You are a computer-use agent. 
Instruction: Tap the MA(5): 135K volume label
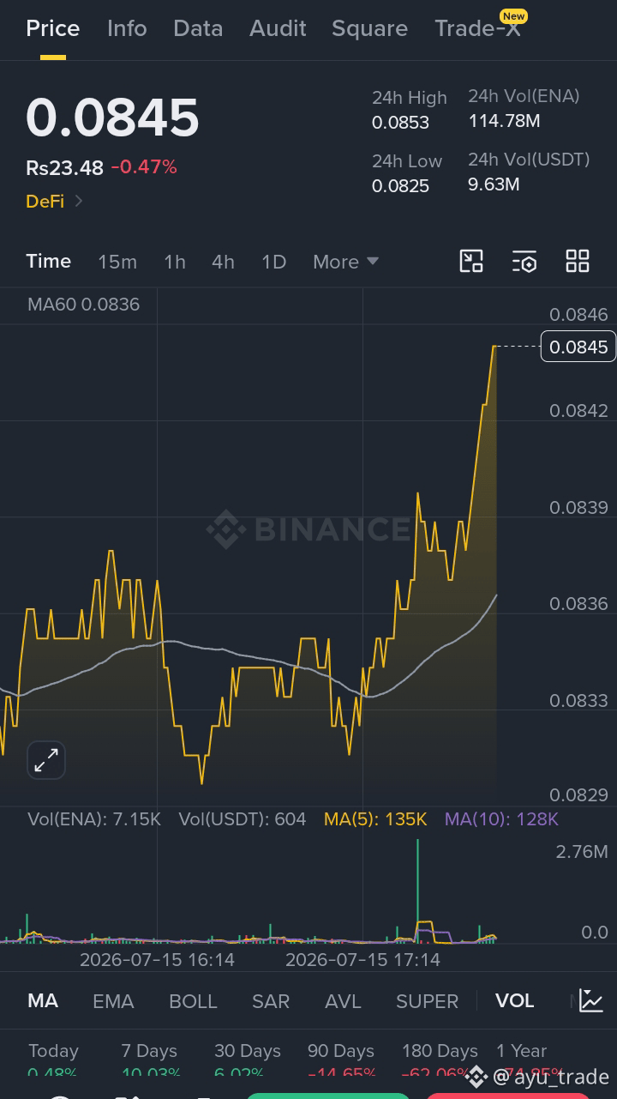[375, 819]
